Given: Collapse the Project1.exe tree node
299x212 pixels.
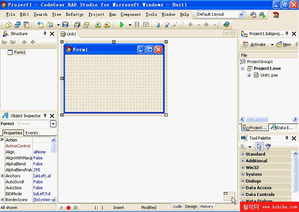Looking at the screenshot, I should pos(243,68).
